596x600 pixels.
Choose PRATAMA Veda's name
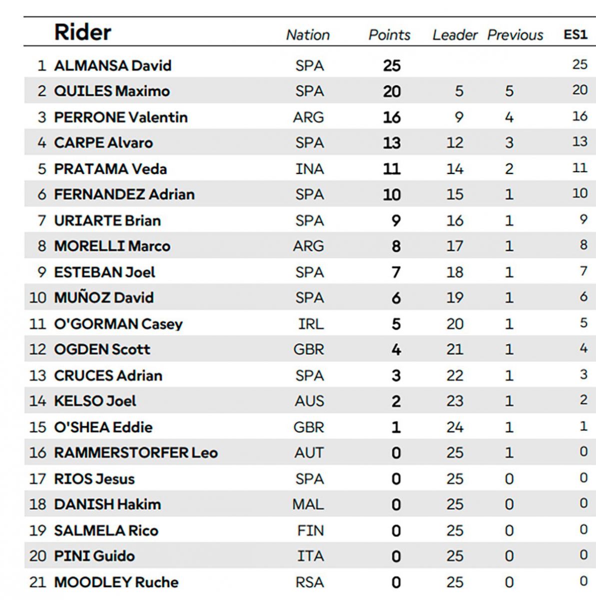click(x=110, y=168)
